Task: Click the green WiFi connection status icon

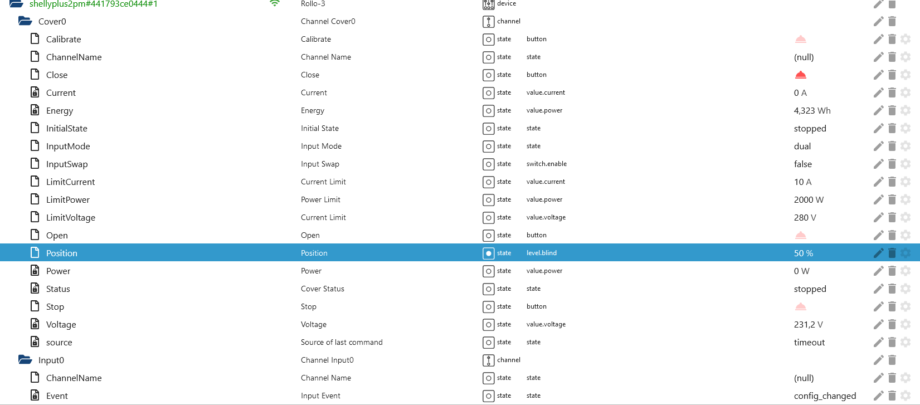Action: (x=275, y=3)
